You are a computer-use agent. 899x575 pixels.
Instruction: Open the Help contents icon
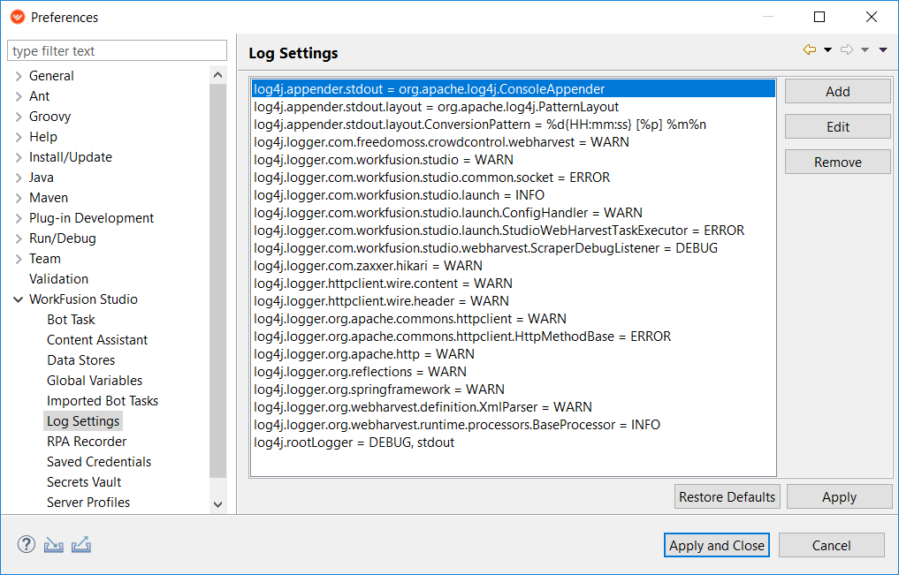pos(27,544)
